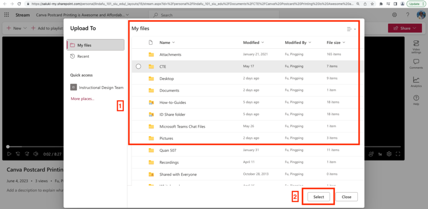Mute the video volume
Screen dimensions: 428x209
pyautogui.click(x=36, y=154)
